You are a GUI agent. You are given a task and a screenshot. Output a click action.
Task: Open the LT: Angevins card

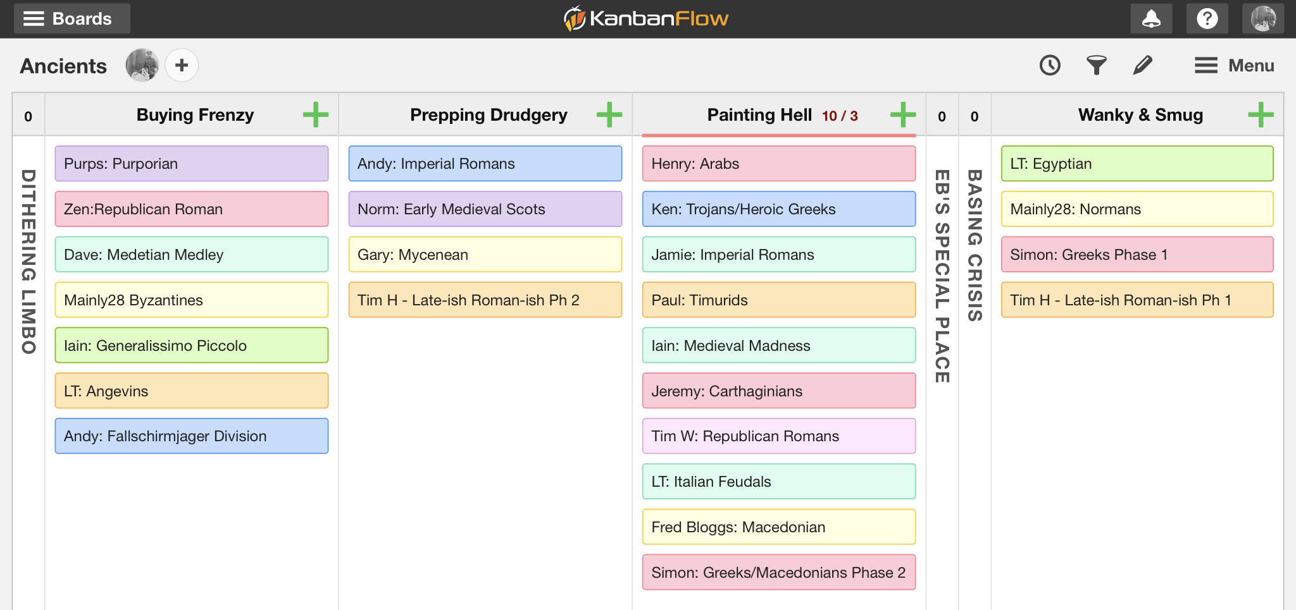[192, 391]
